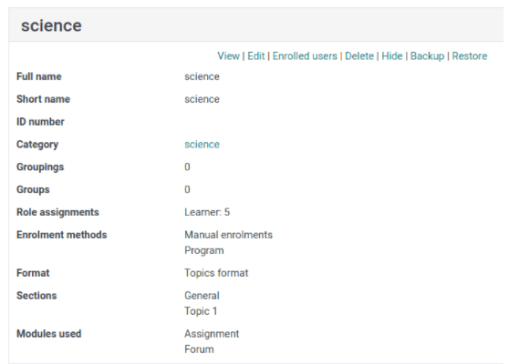The image size is (509, 364).
Task: Click the Topics format value
Action: coord(216,273)
